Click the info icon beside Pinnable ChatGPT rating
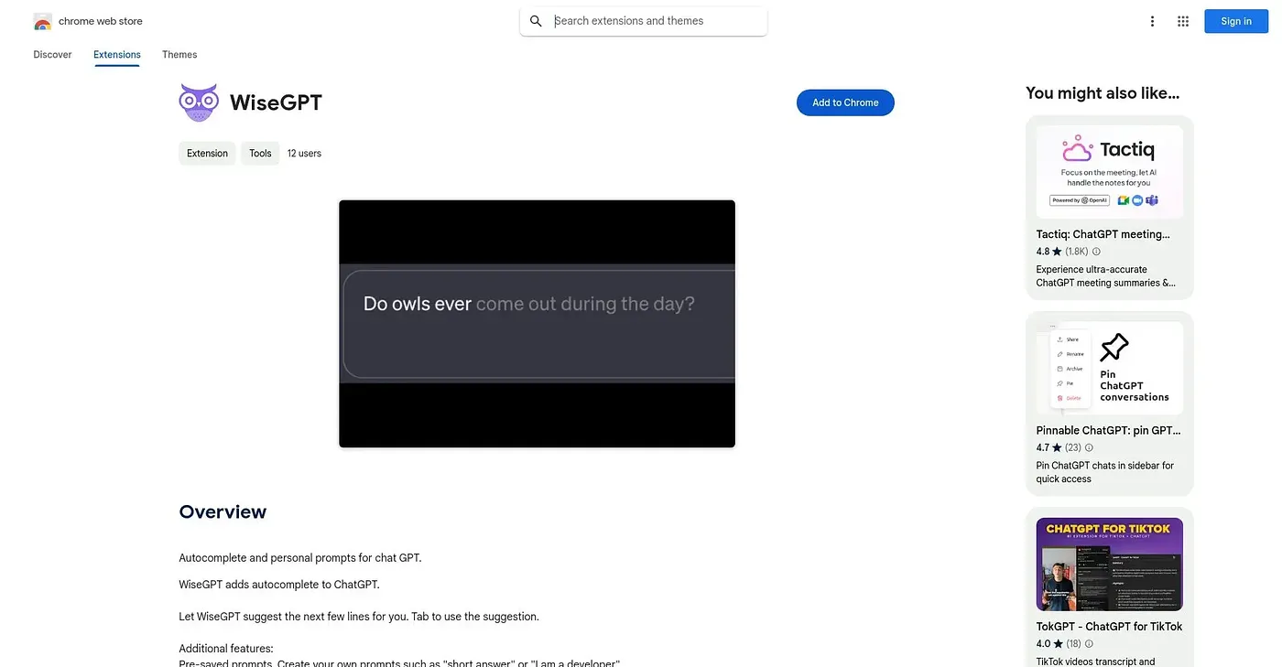 pos(1089,447)
